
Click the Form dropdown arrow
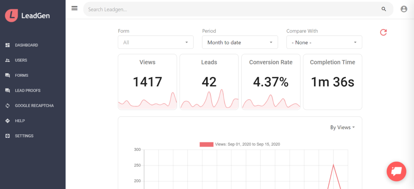tap(186, 42)
